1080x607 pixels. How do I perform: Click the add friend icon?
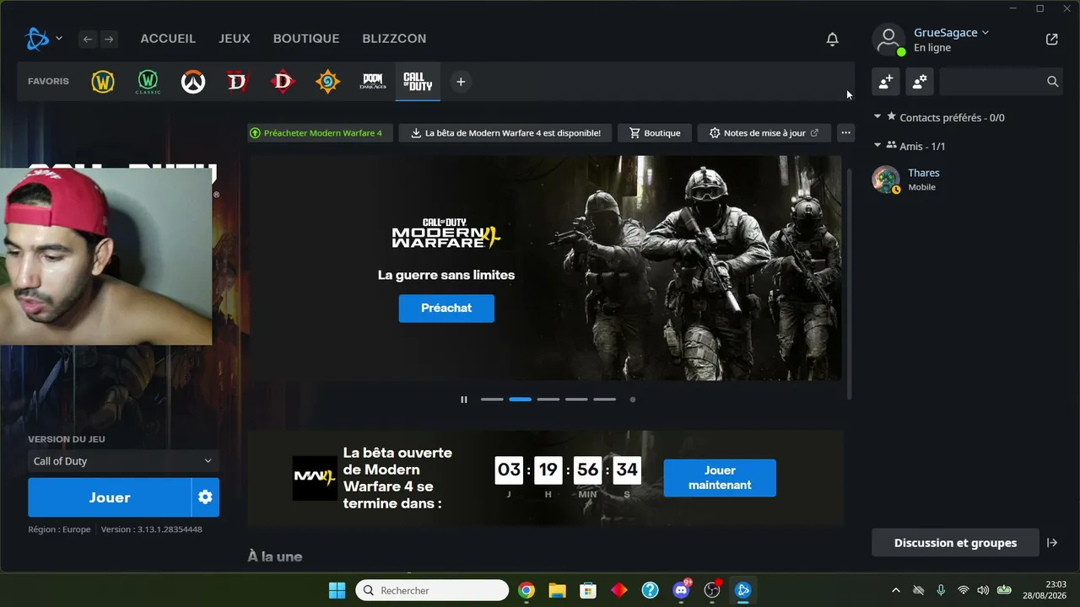[x=886, y=82]
